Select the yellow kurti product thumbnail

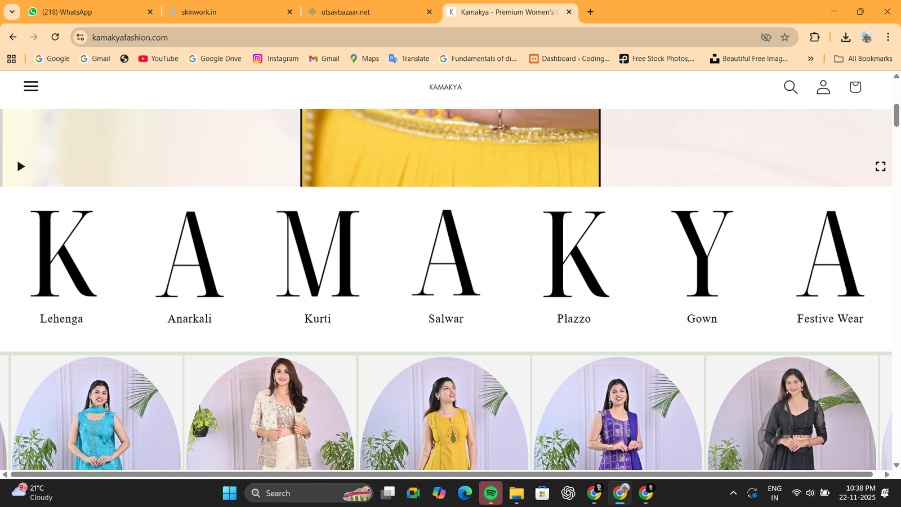(444, 414)
